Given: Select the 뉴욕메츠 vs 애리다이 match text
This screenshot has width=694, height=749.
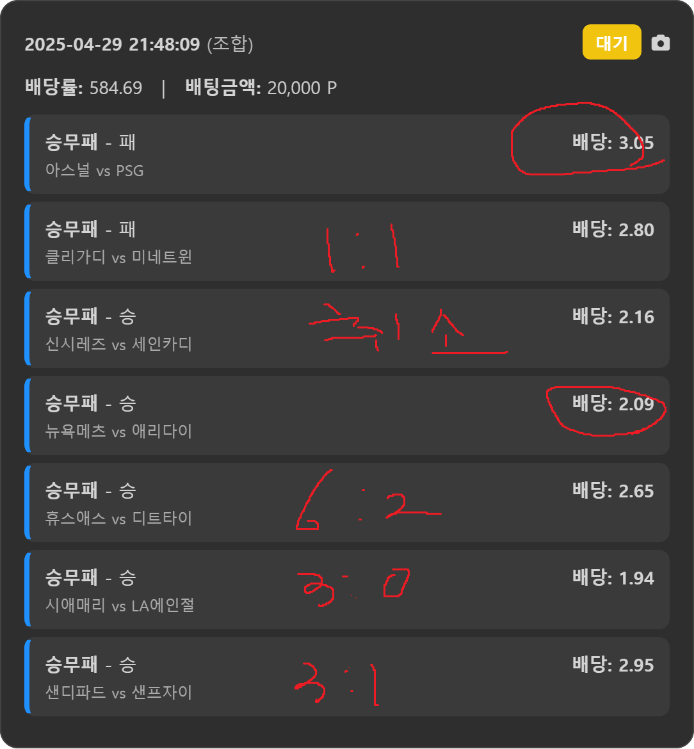Looking at the screenshot, I should tap(118, 431).
